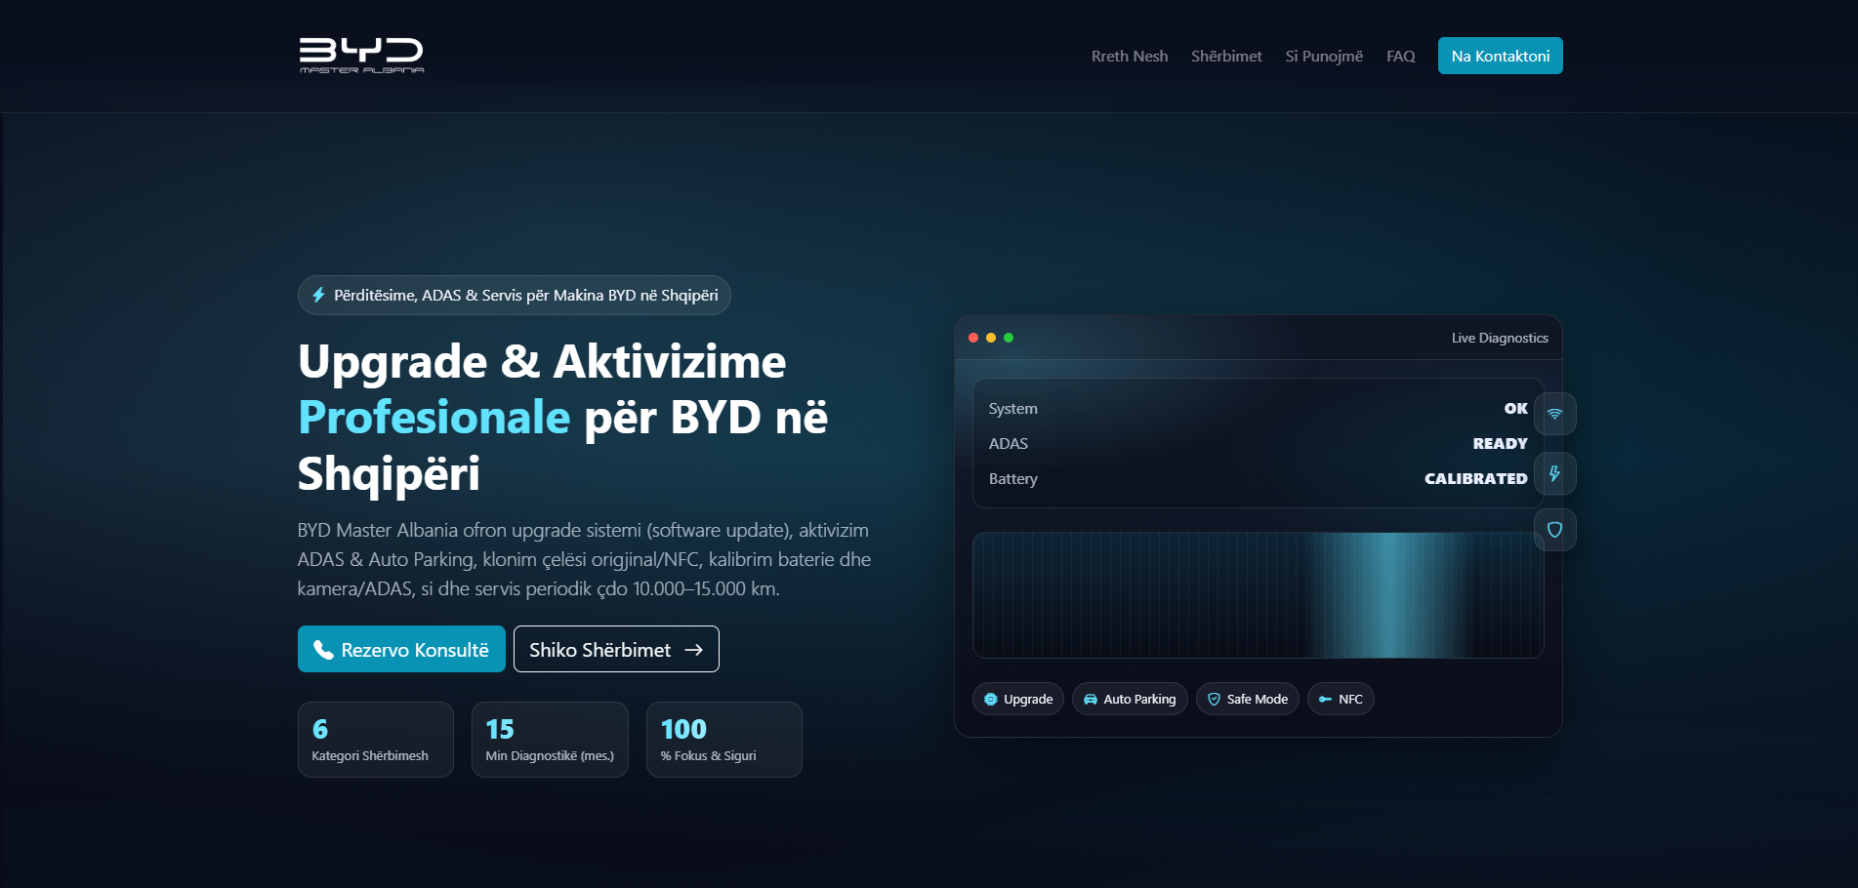The height and width of the screenshot is (888, 1858).
Task: Click the shield icon on diagnostics panel
Action: pos(1554,530)
